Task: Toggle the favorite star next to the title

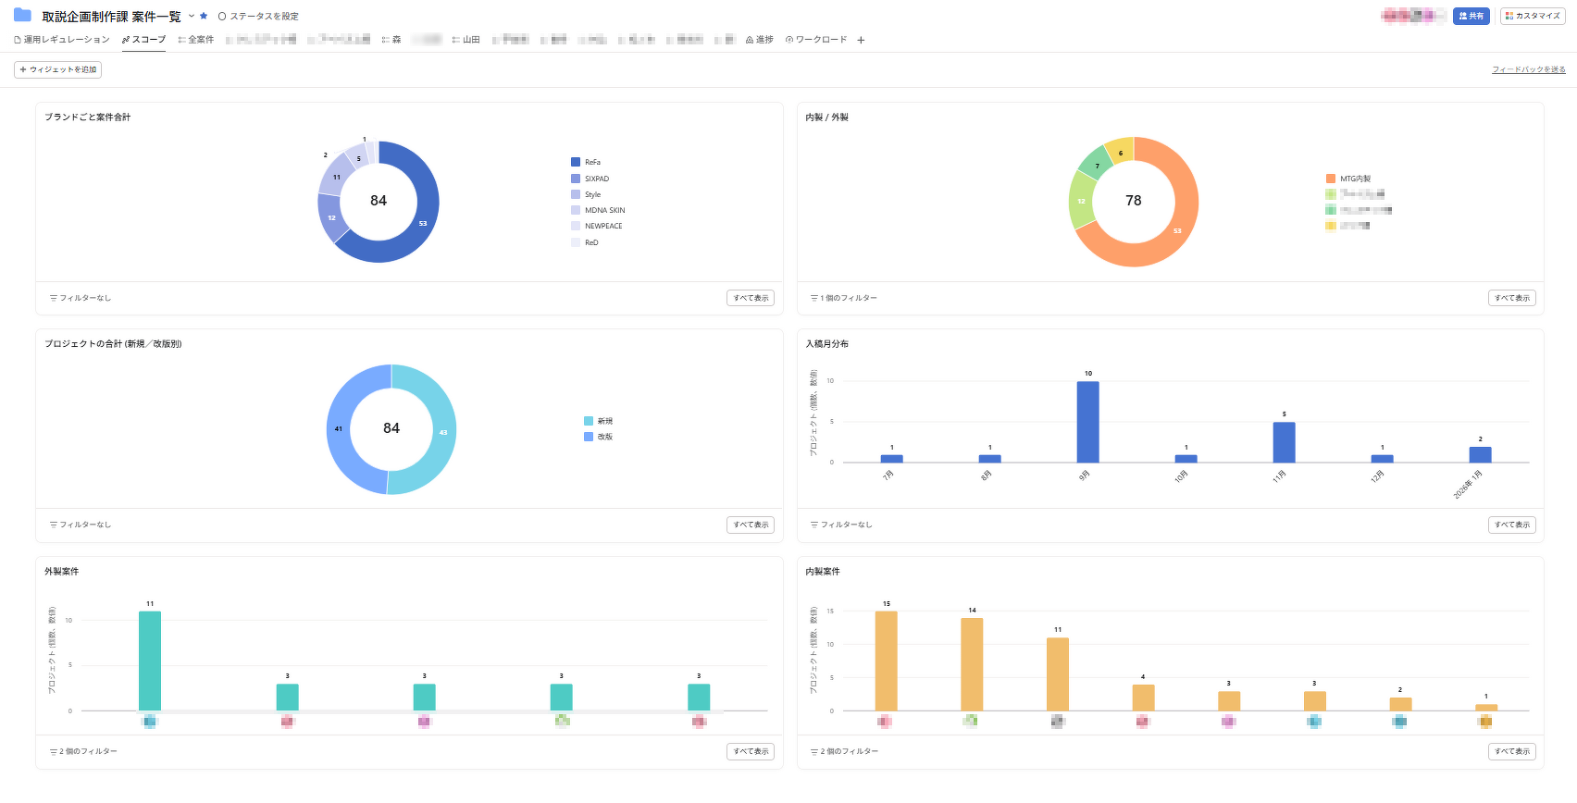Action: click(204, 16)
